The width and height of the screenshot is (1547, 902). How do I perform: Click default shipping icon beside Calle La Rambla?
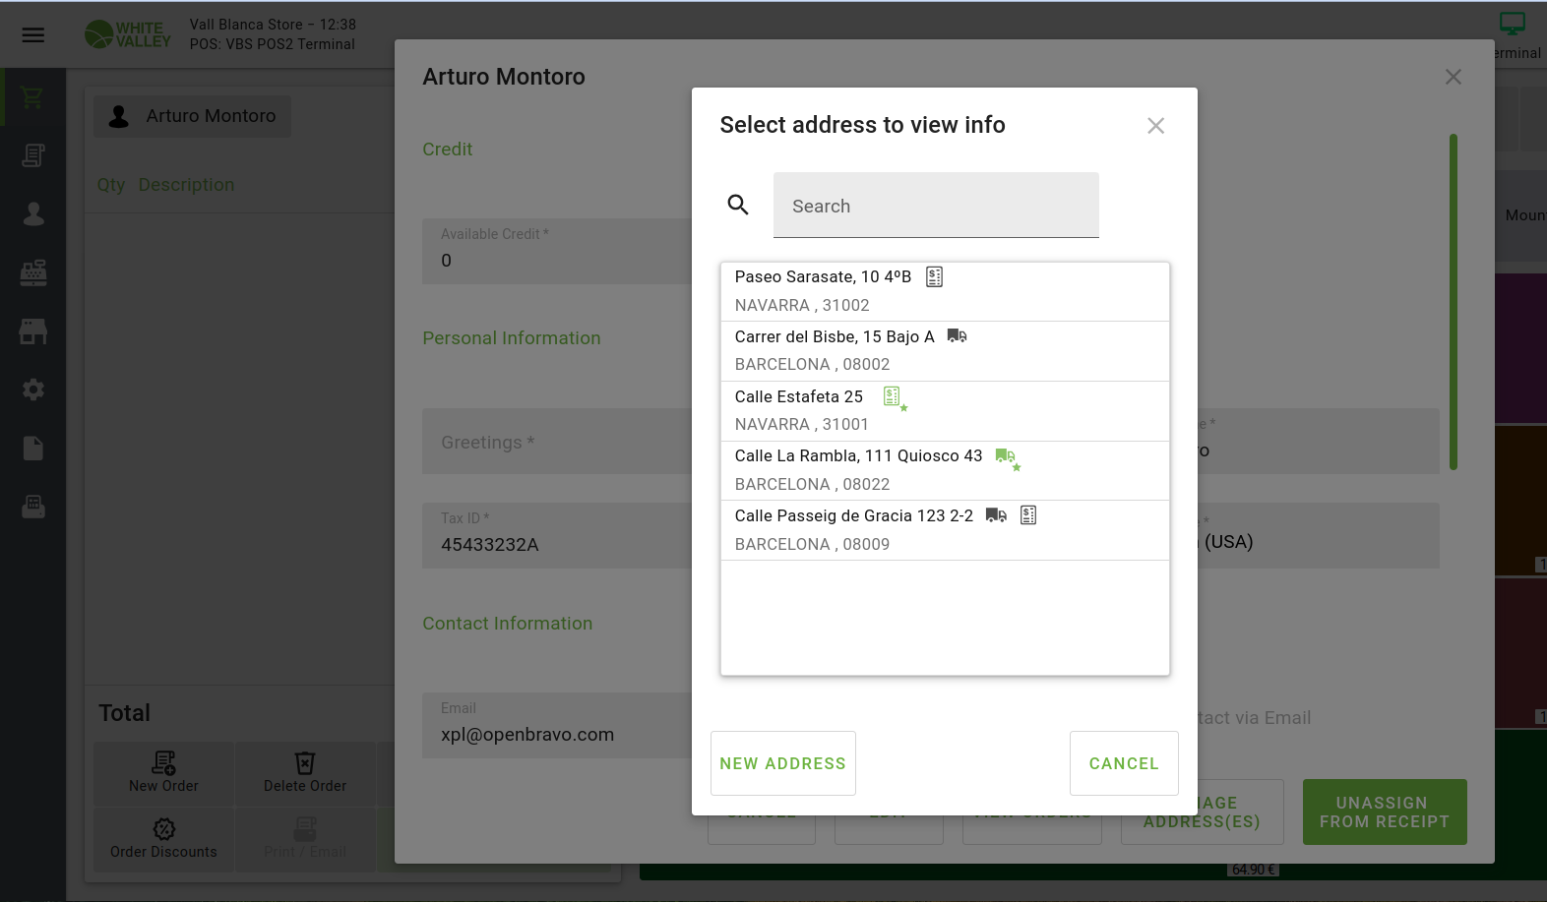point(1006,457)
